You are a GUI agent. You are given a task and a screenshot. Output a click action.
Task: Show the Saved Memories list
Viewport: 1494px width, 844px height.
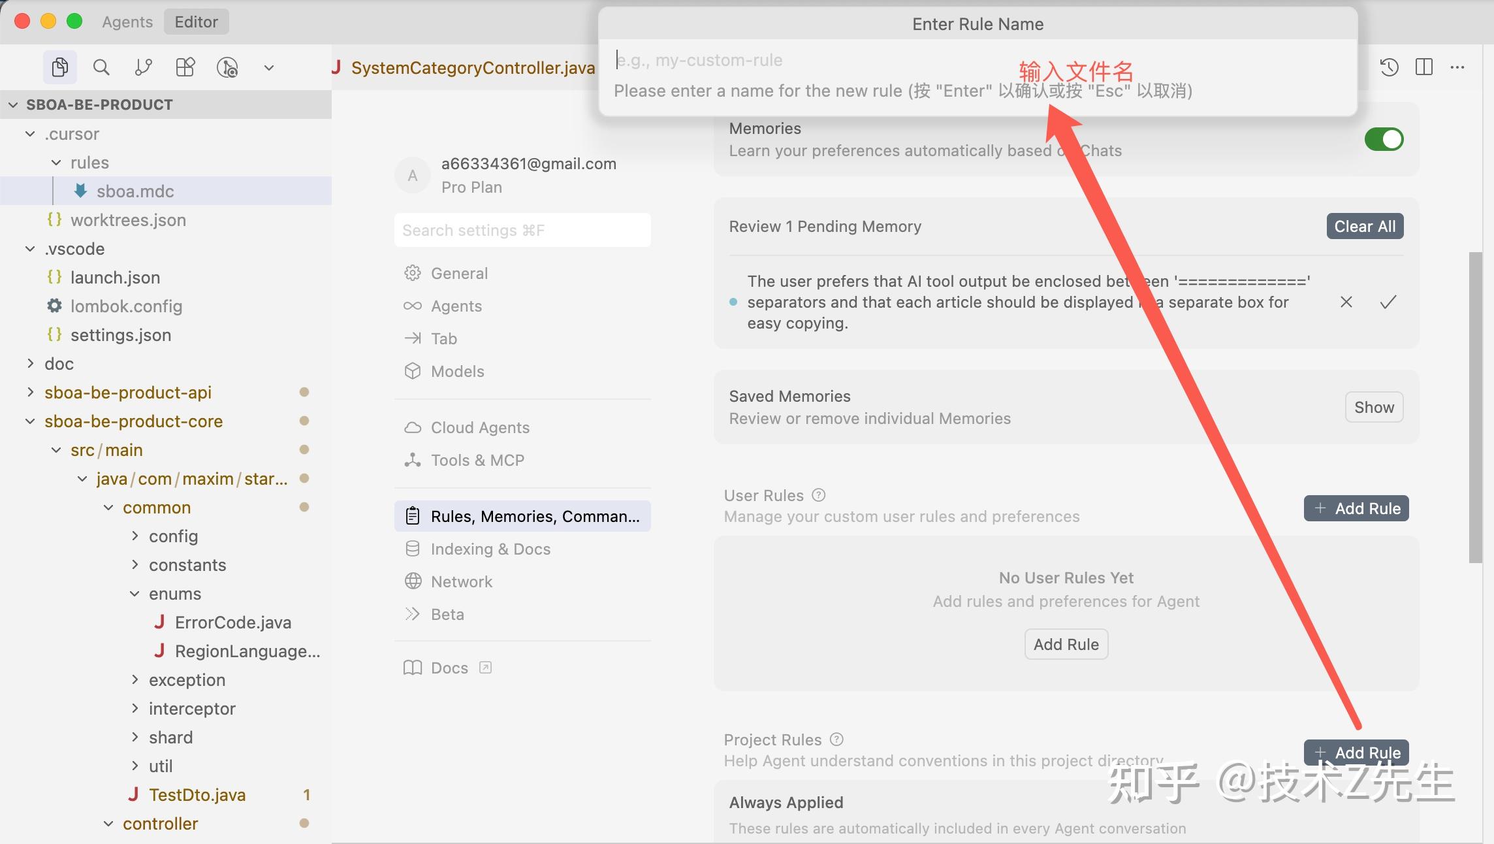tap(1374, 407)
